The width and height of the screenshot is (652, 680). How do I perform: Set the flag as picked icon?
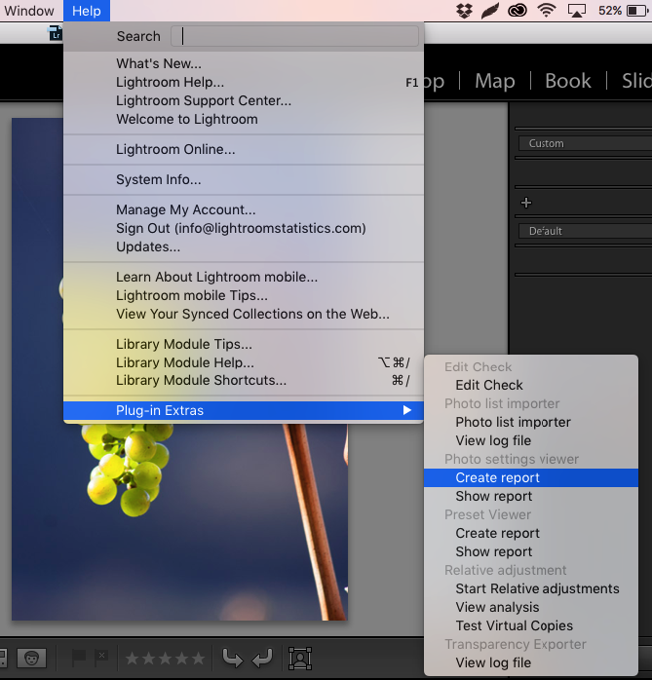[x=79, y=659]
